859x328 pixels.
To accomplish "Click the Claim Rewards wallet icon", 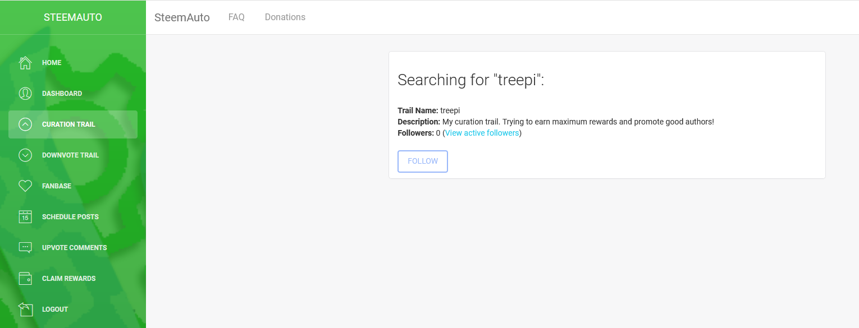I will (x=25, y=279).
